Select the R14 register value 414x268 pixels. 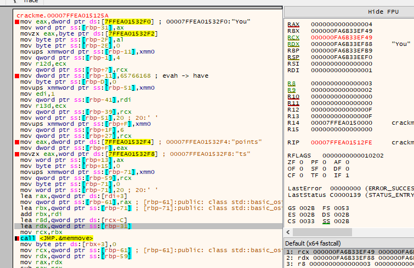click(x=342, y=123)
